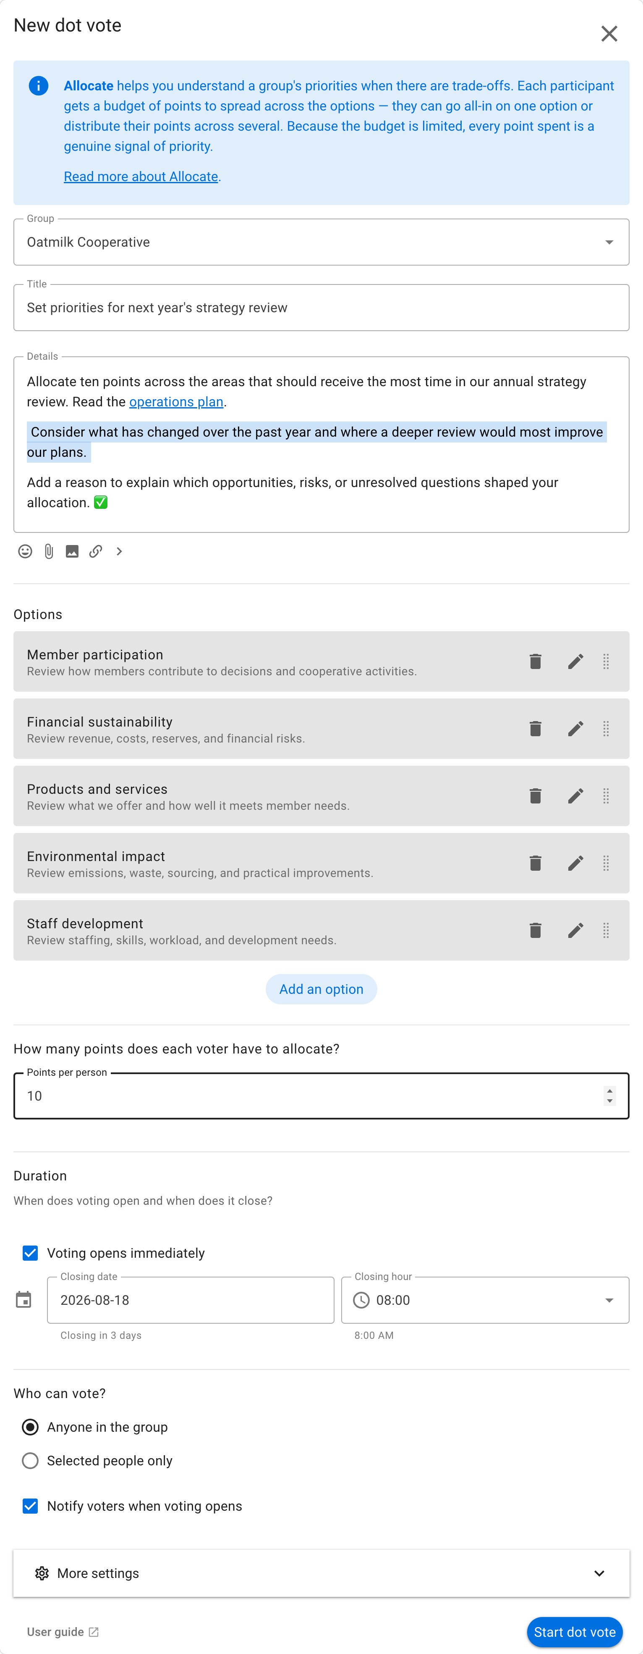Open the Group dropdown for Oatmilk Cooperative
The height and width of the screenshot is (1654, 643).
point(321,242)
